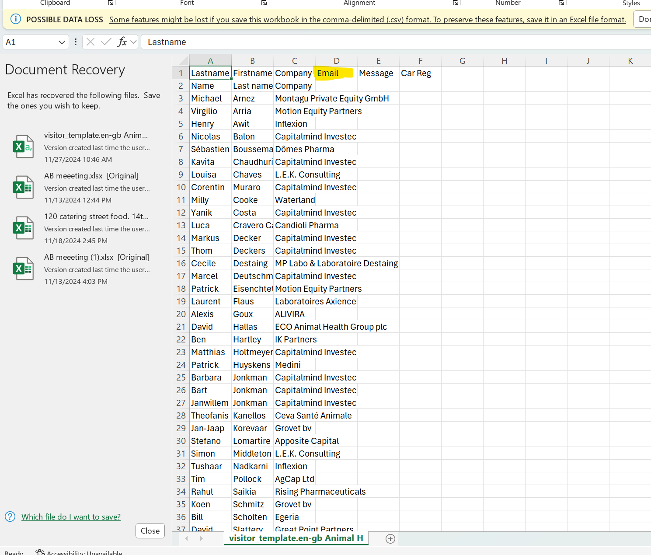The image size is (651, 555).
Task: Select highlighted Email cell D1
Action: click(336, 73)
